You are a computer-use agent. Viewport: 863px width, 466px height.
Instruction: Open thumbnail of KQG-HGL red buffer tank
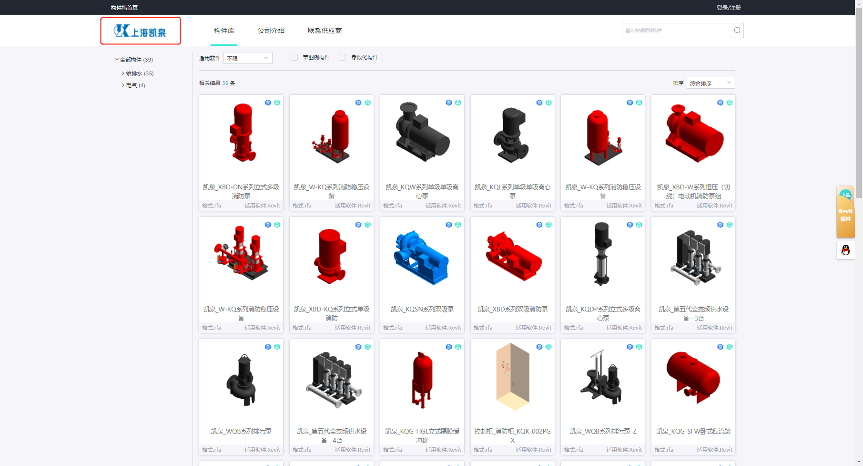[x=422, y=380]
